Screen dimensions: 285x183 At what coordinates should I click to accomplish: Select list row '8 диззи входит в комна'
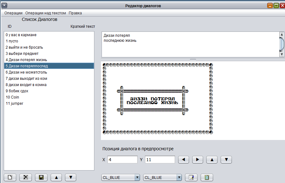click(x=49, y=85)
